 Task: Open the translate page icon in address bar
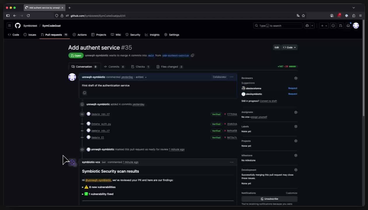point(298,16)
